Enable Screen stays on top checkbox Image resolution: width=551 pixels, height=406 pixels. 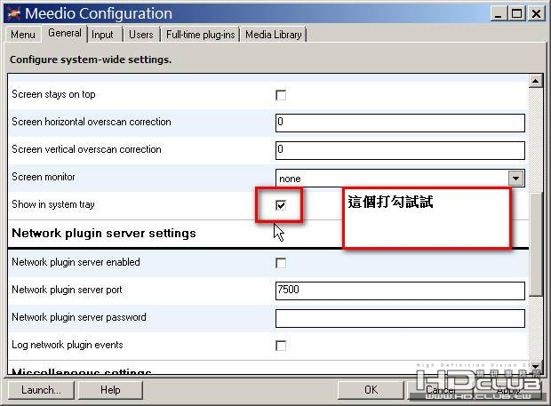(281, 95)
